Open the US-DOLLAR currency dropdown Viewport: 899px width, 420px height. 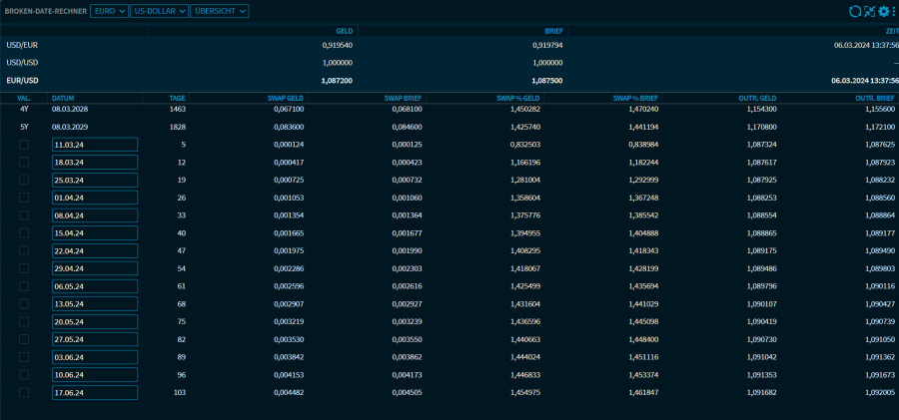[159, 11]
